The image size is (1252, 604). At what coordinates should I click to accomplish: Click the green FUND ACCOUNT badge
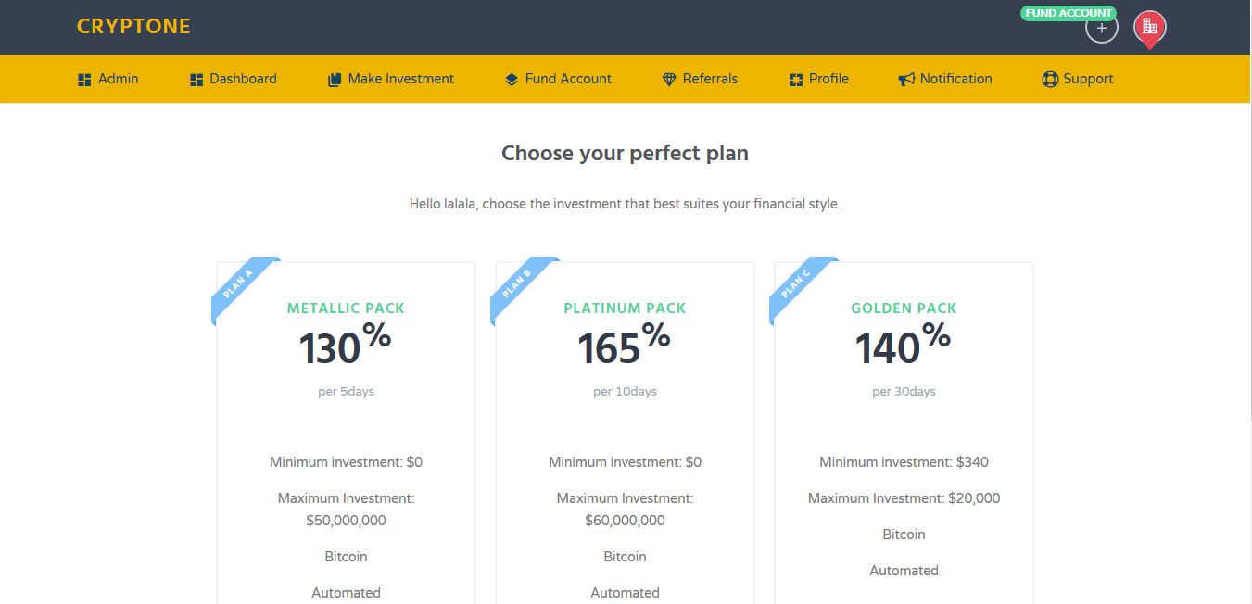(1067, 12)
